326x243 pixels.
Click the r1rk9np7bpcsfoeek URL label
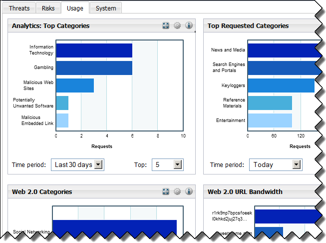point(232,216)
